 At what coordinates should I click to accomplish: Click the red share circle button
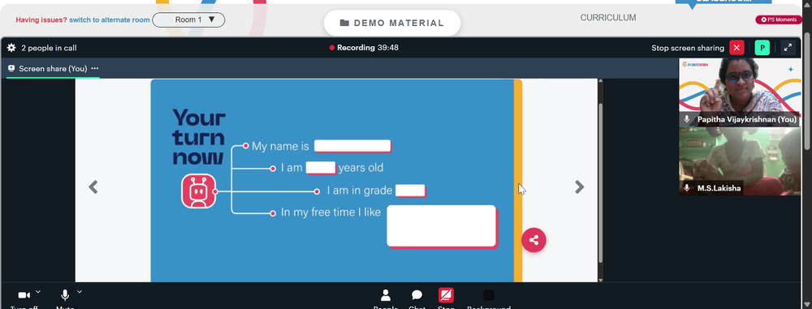click(x=534, y=240)
